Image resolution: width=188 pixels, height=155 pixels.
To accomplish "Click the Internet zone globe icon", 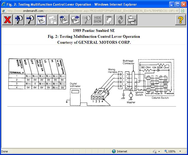I will (x=114, y=151).
